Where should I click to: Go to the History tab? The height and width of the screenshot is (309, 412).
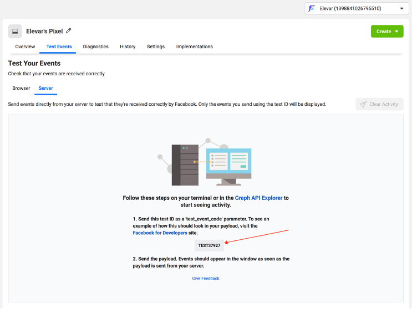(x=128, y=47)
